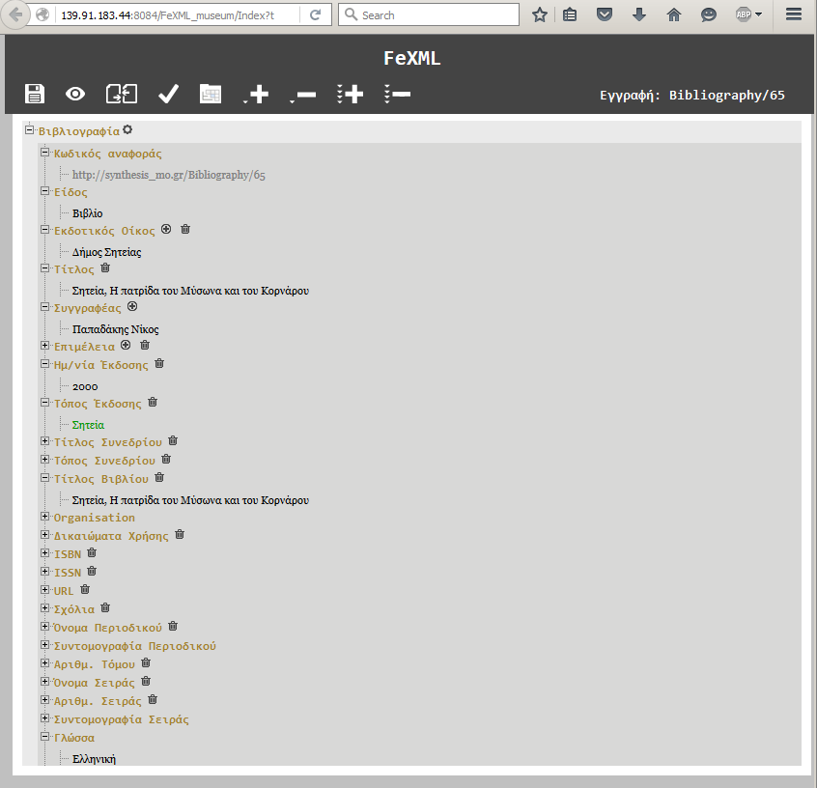This screenshot has width=817, height=788.
Task: Open the green Σητεία link value
Action: [x=88, y=425]
